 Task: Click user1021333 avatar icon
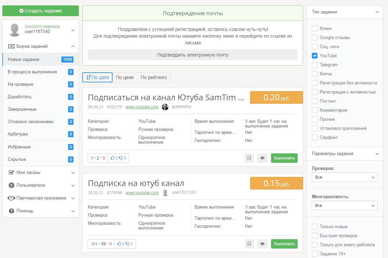point(165,192)
